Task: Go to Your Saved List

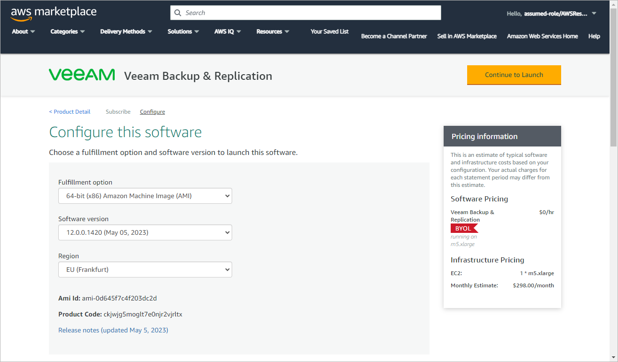Action: (x=329, y=31)
